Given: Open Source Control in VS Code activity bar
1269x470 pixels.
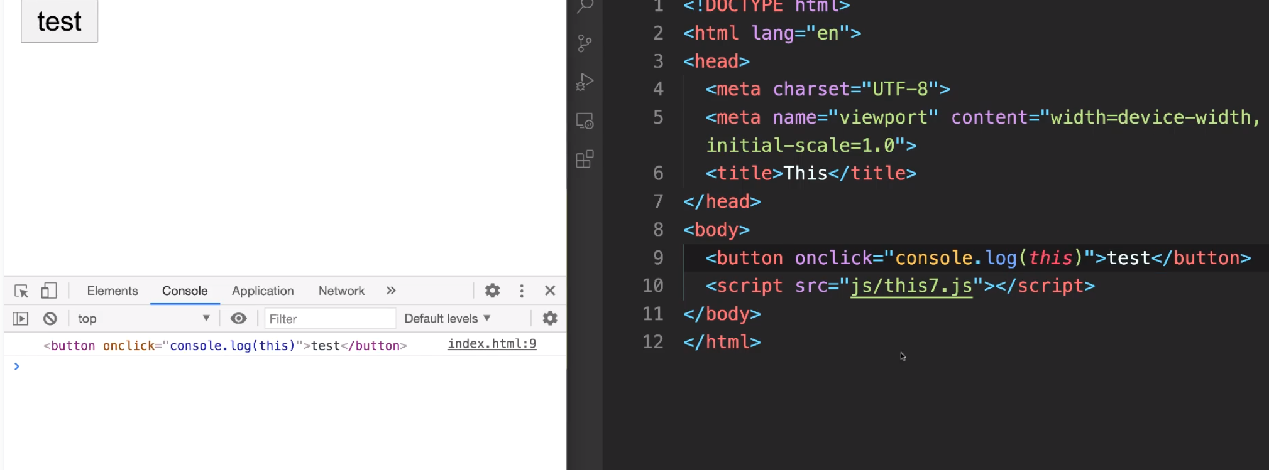Looking at the screenshot, I should (585, 43).
